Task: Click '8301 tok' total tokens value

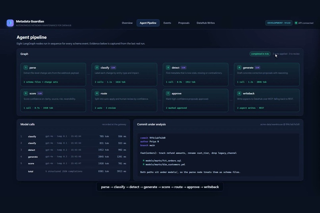Action: [x=104, y=171]
